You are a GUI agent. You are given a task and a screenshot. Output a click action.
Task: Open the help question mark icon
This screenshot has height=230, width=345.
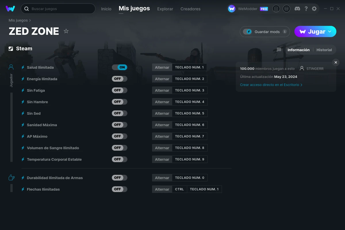click(306, 9)
